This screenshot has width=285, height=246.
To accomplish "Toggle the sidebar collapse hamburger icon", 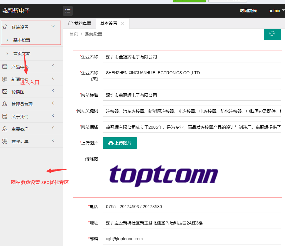I will 68,11.
